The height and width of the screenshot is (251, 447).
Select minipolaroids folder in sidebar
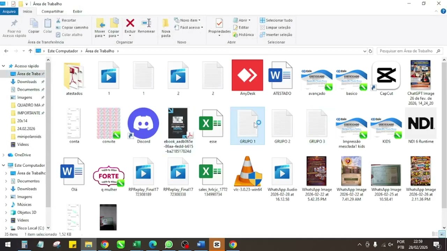[29, 137]
